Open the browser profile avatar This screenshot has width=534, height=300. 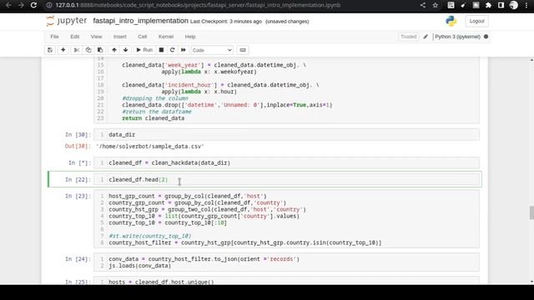514,5
